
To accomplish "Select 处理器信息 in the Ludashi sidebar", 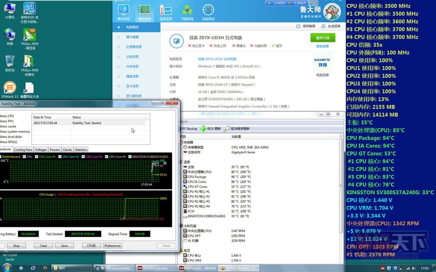I will [x=137, y=47].
